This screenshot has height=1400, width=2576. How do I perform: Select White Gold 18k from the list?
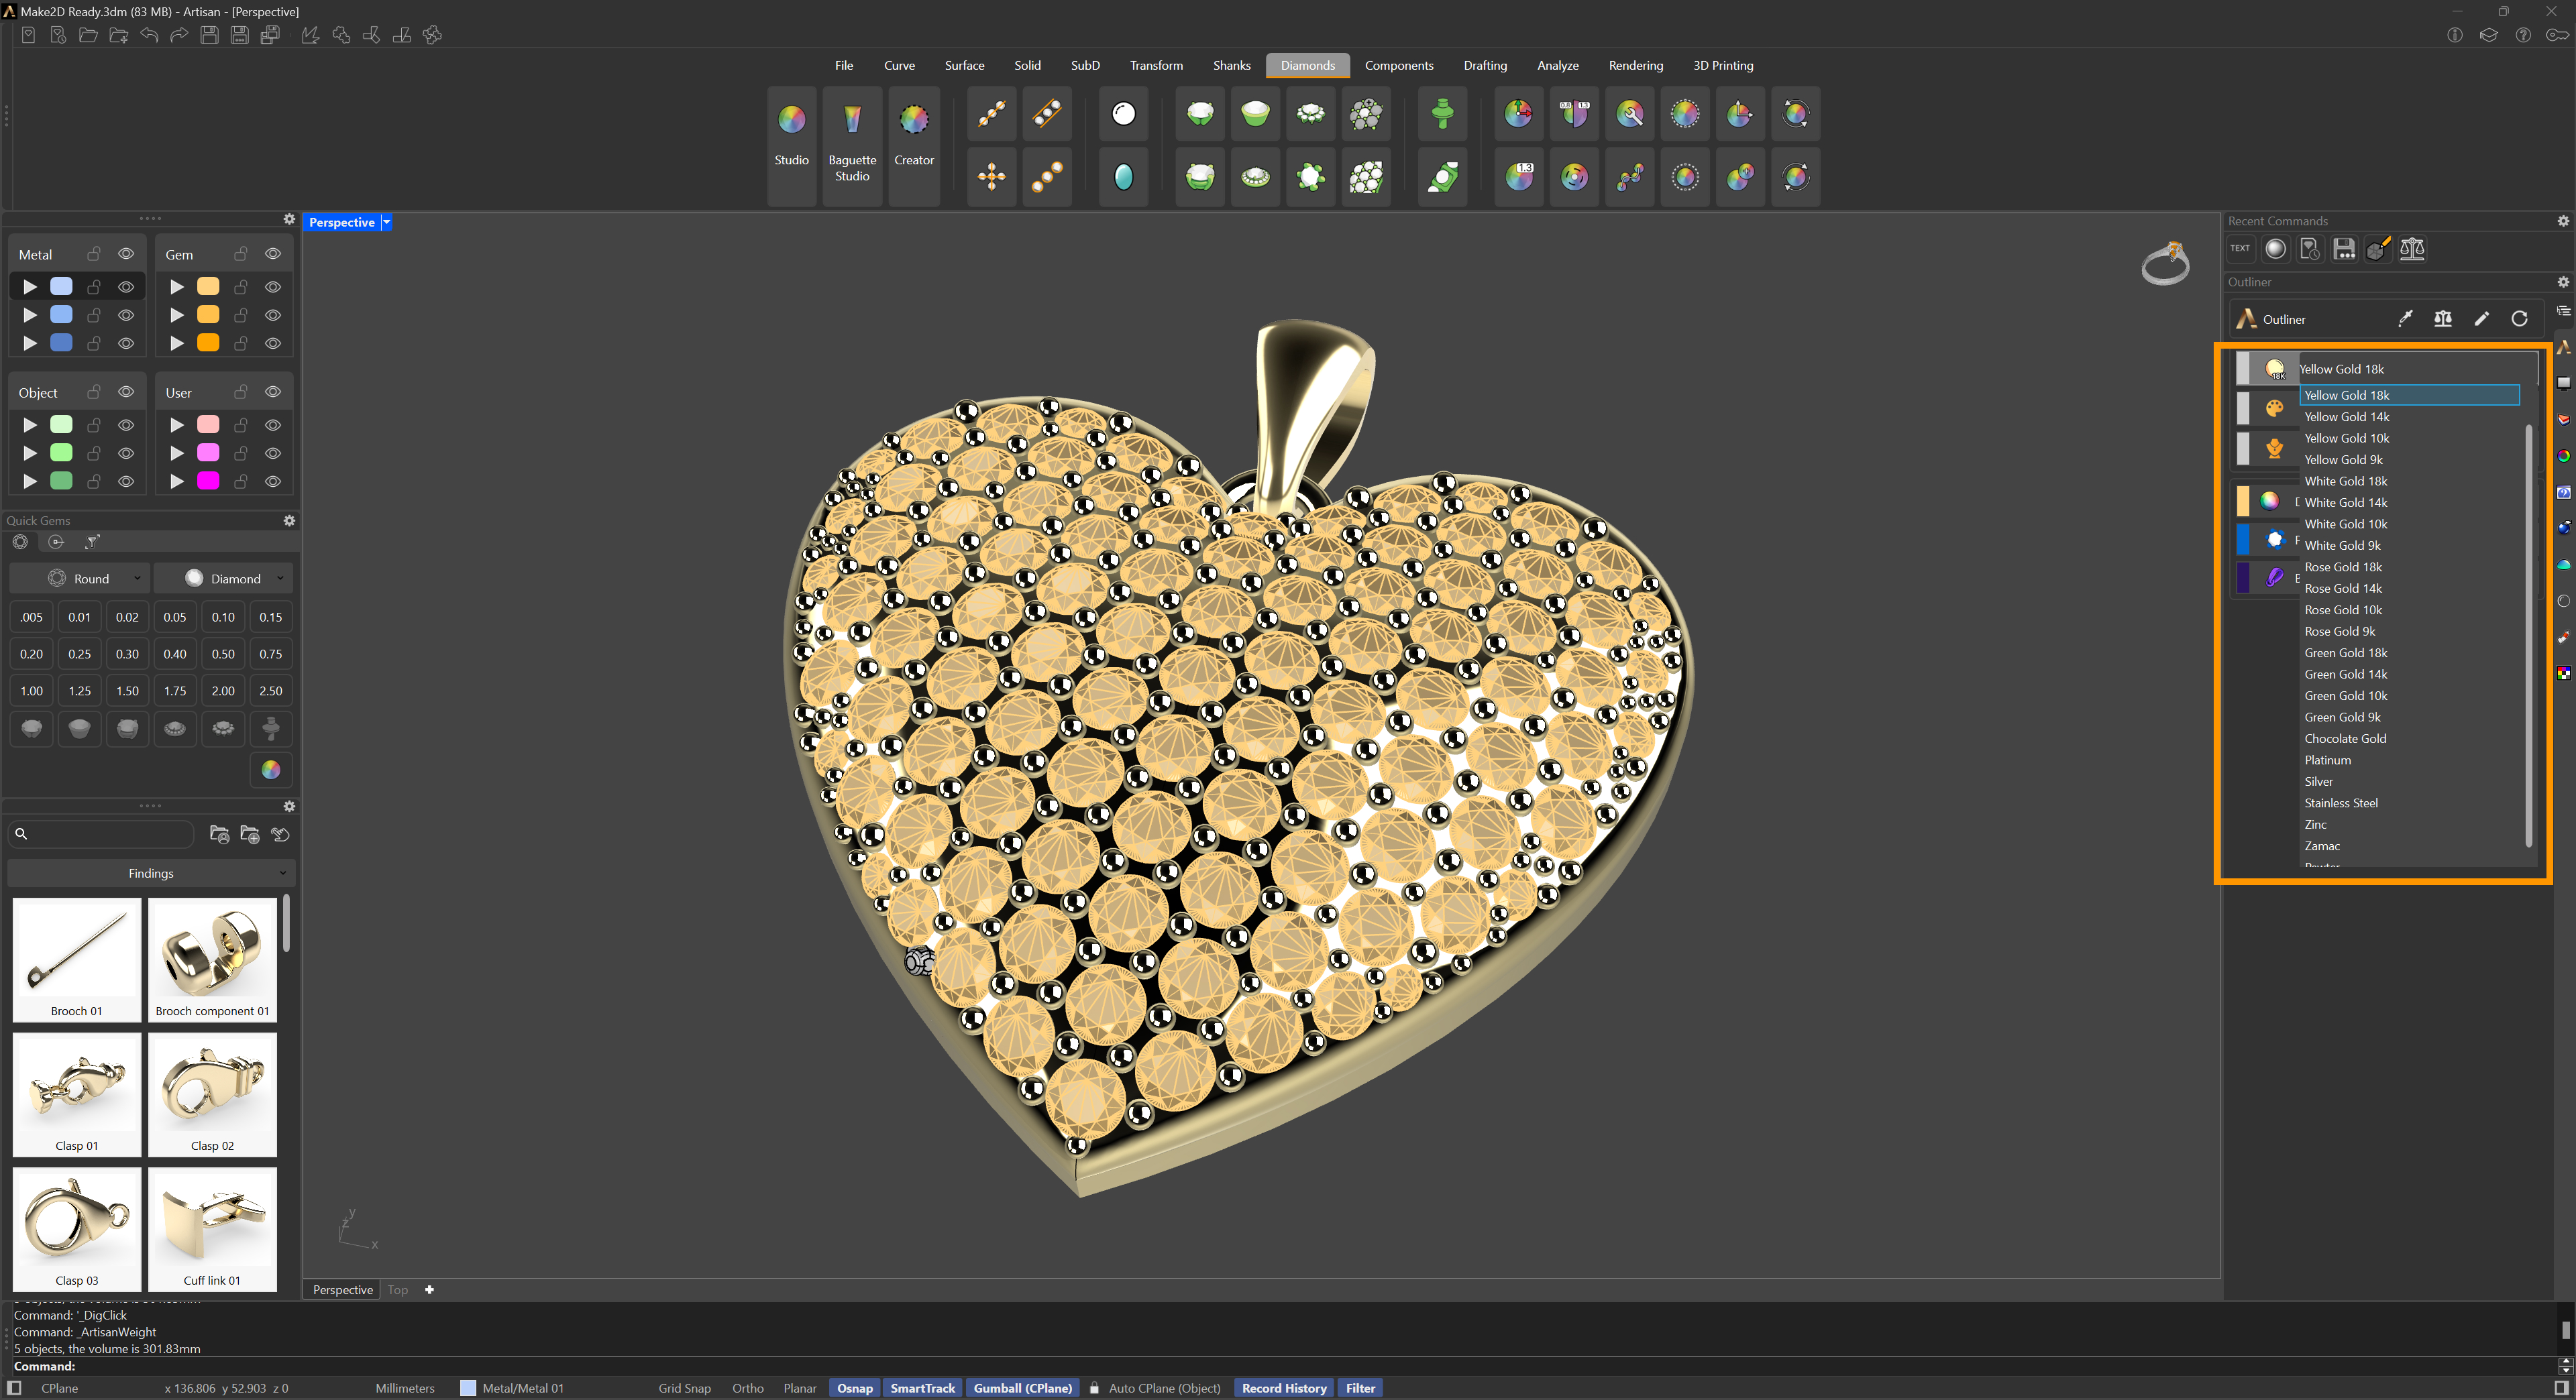tap(2345, 481)
